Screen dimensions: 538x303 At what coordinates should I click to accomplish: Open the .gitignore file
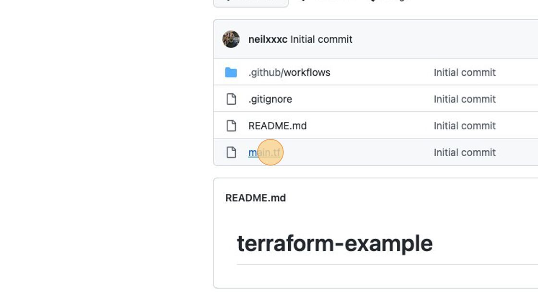270,99
